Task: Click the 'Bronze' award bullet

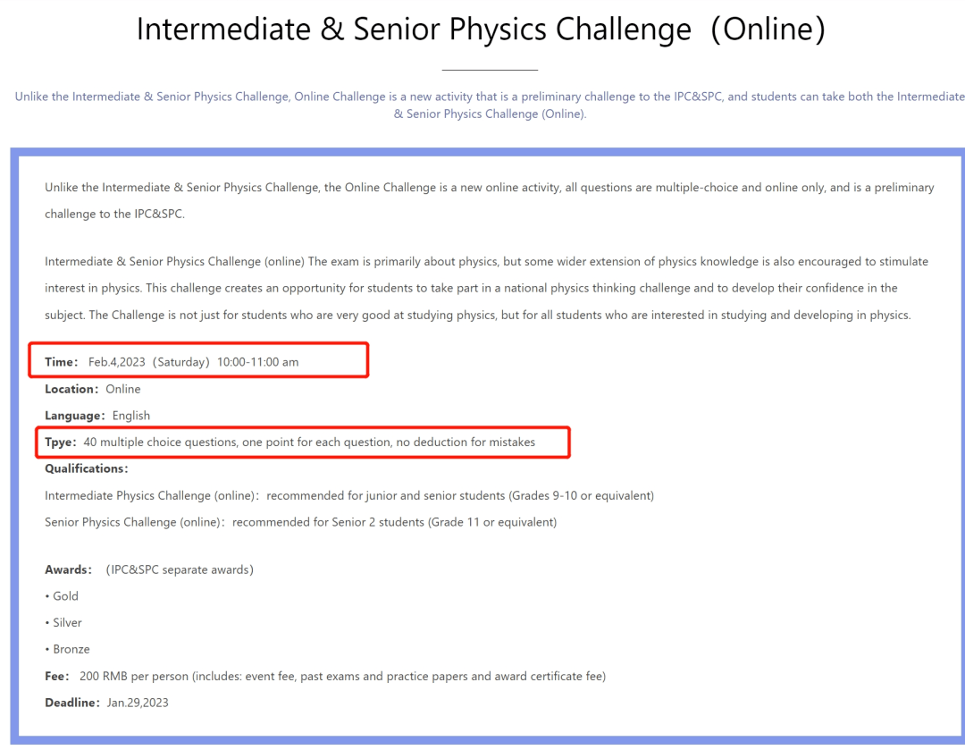Action: tap(70, 649)
